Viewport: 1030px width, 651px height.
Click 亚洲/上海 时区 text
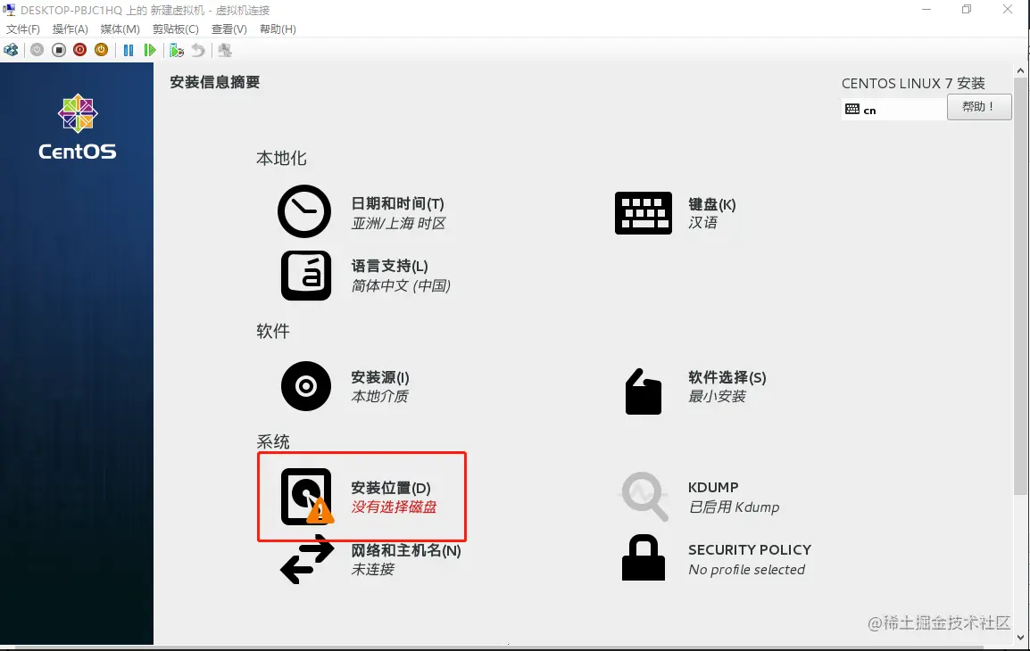point(398,223)
